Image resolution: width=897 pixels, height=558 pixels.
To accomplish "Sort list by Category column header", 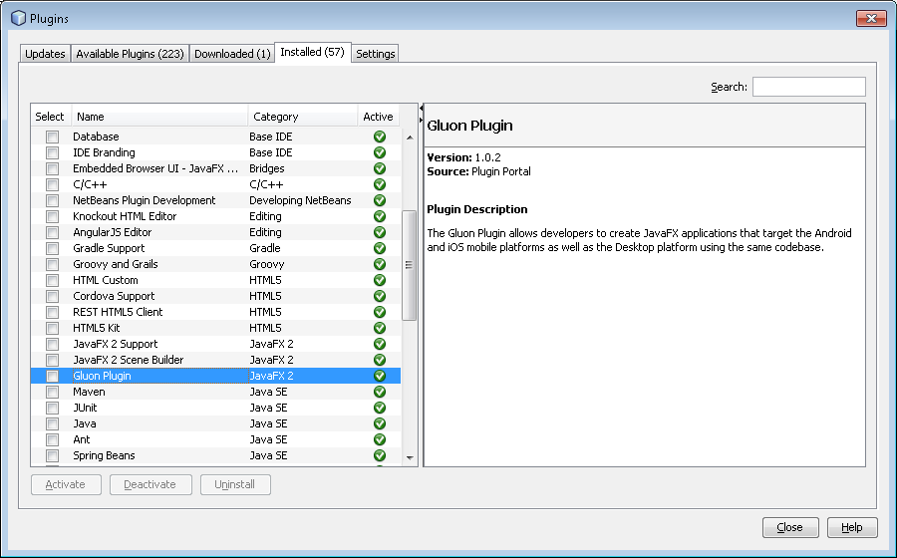I will point(303,117).
